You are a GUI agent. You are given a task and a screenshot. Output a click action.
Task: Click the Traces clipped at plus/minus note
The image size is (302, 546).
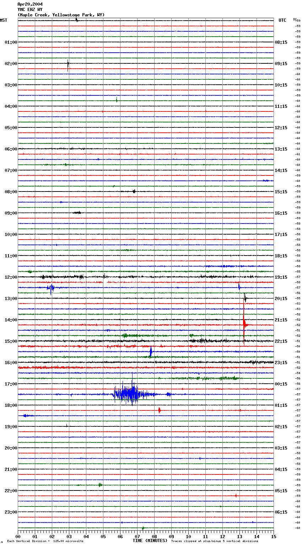[215, 541]
